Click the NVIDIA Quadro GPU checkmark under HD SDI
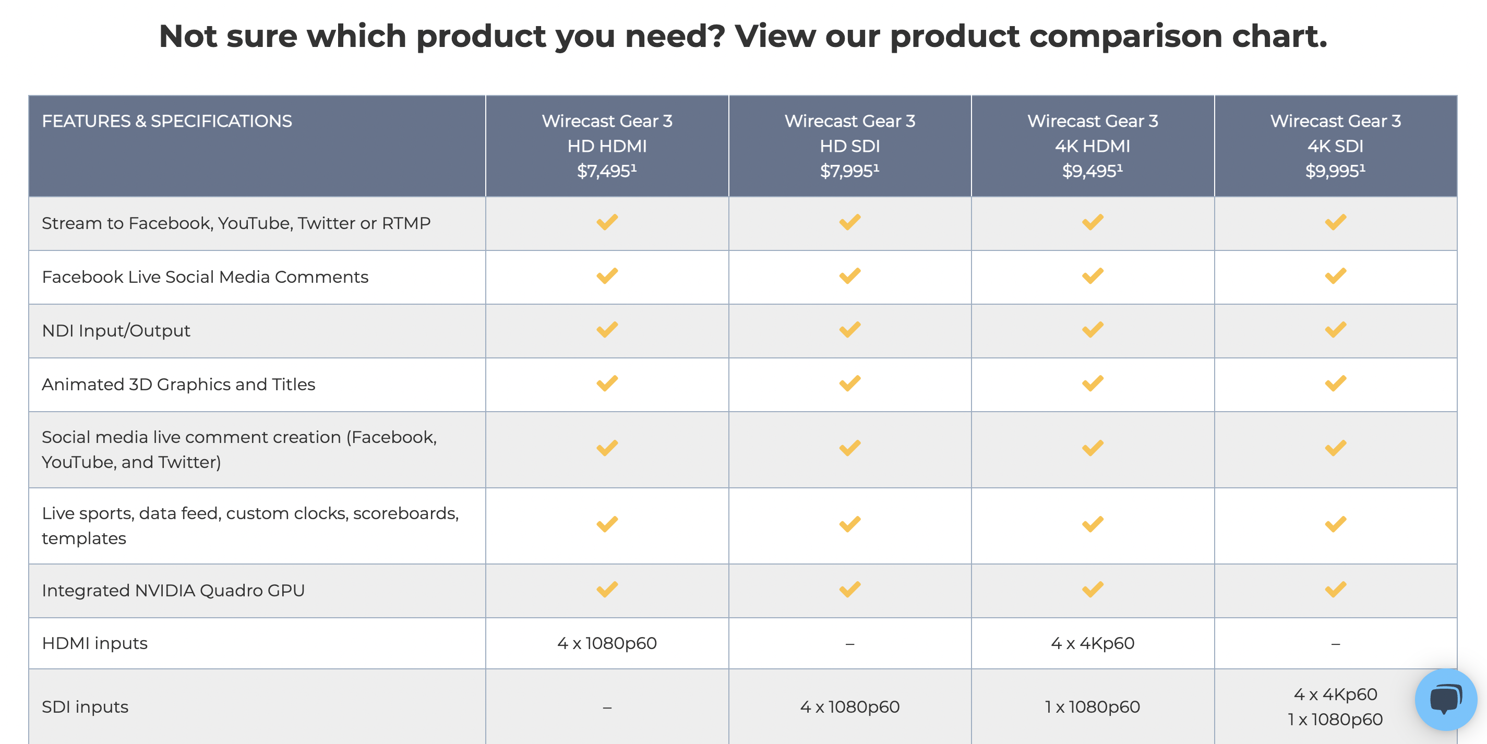This screenshot has height=744, width=1487. point(850,590)
